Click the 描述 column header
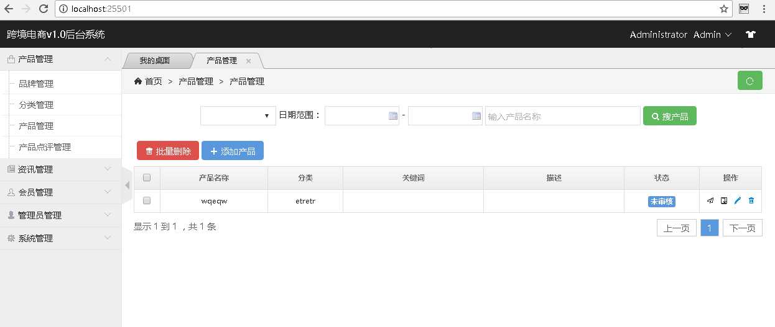The width and height of the screenshot is (775, 327). (554, 178)
